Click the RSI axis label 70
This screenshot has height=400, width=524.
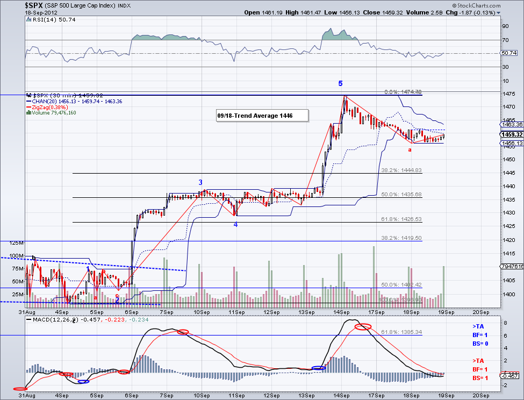[506, 40]
